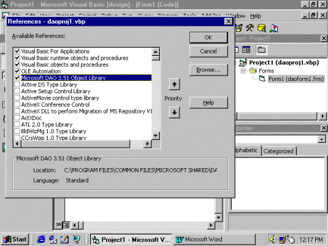328x246 pixels.
Task: Click references list vertical scrollbar thumb
Action: pyautogui.click(x=156, y=58)
